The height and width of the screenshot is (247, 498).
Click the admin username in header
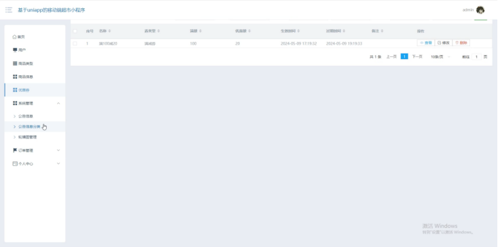(x=468, y=9)
